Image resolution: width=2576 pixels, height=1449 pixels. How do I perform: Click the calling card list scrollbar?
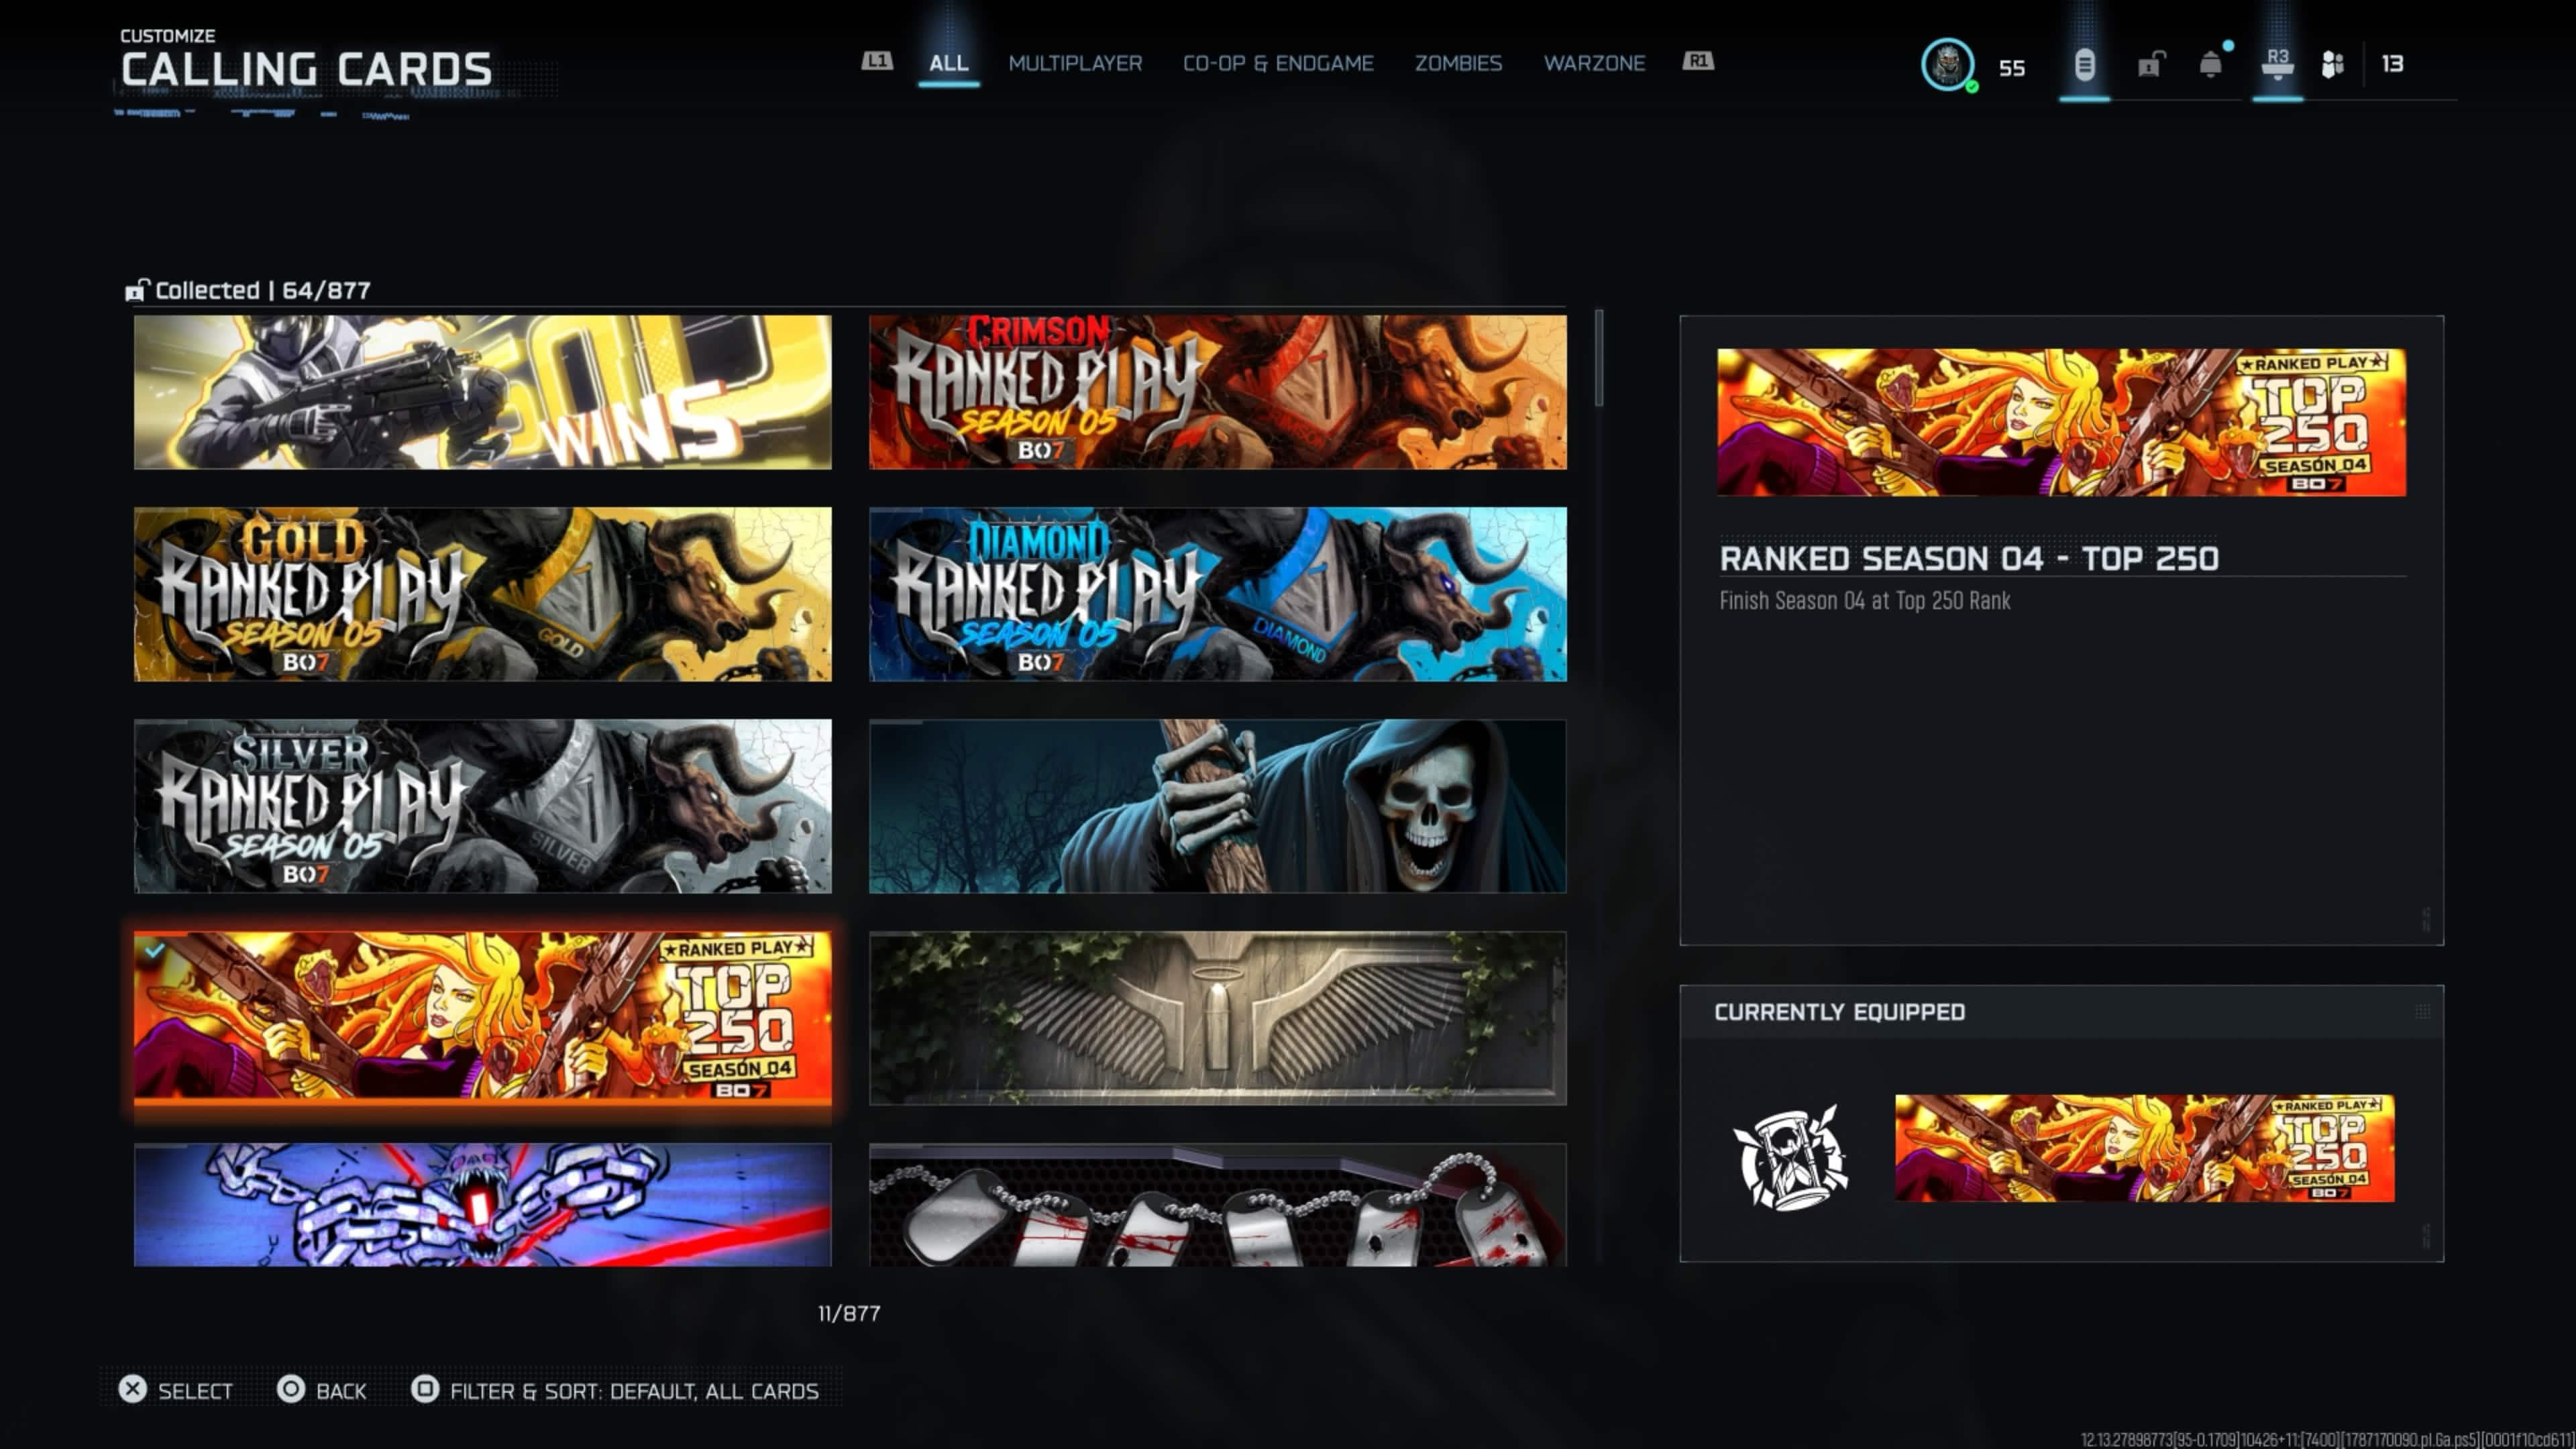pyautogui.click(x=1599, y=358)
